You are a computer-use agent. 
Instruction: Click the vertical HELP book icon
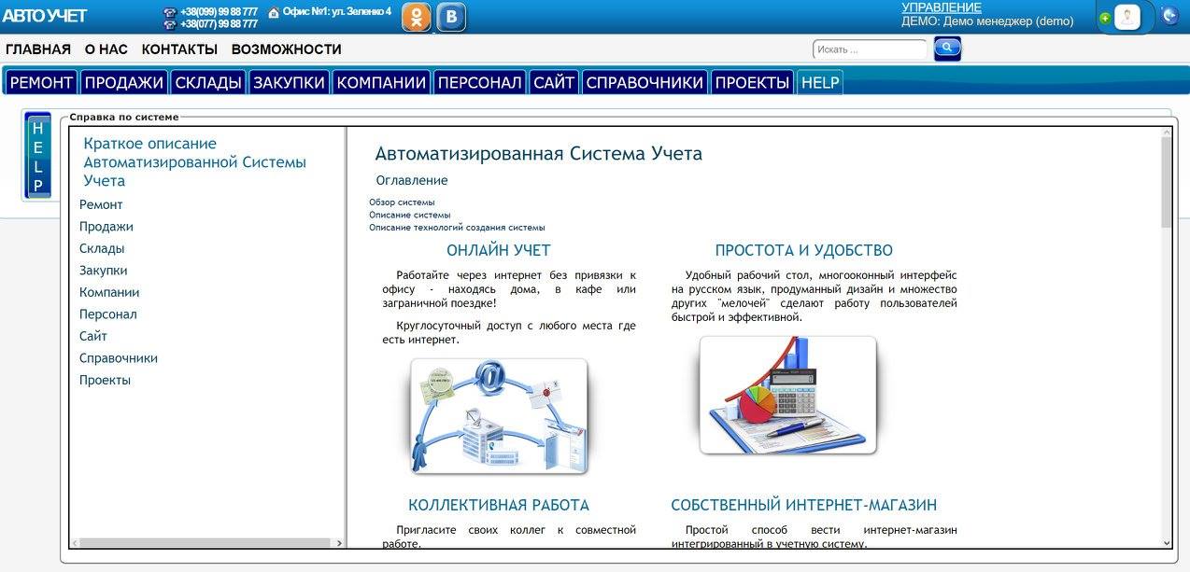(37, 157)
